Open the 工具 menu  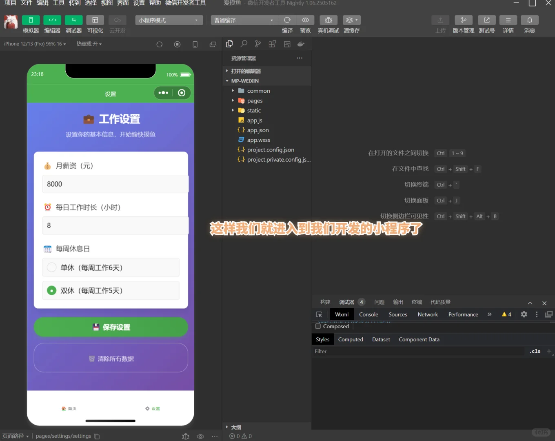coord(58,3)
